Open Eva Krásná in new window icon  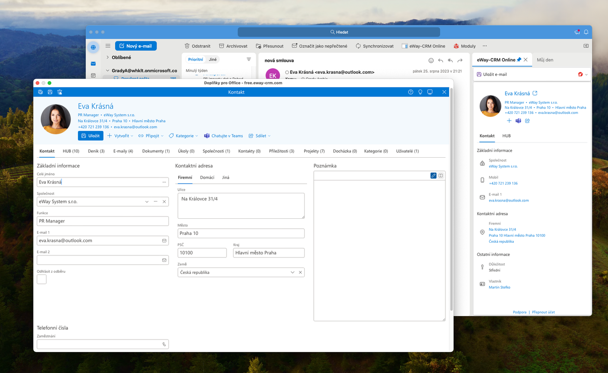[x=535, y=93]
